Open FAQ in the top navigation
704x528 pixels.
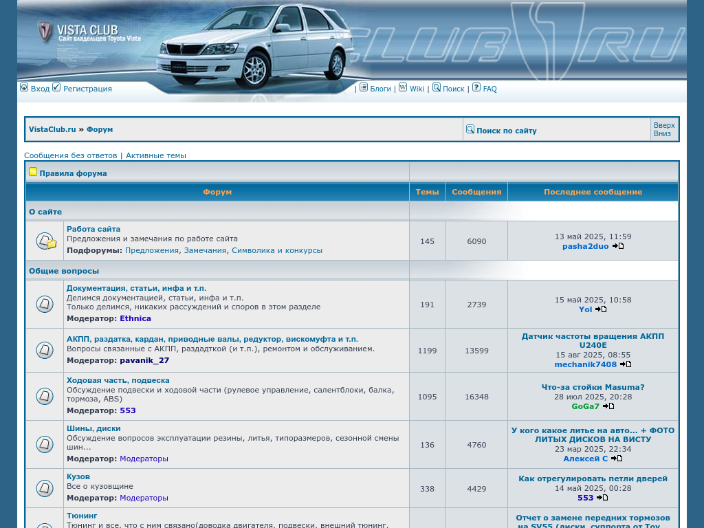coord(489,89)
